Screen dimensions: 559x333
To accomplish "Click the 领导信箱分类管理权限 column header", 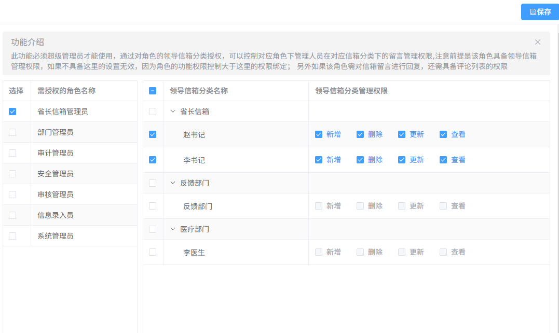I will (x=351, y=91).
